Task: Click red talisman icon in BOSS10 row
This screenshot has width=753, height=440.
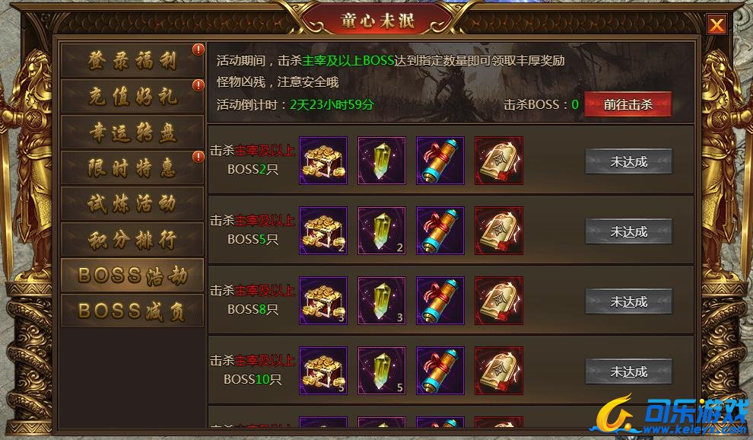Action: [x=499, y=371]
